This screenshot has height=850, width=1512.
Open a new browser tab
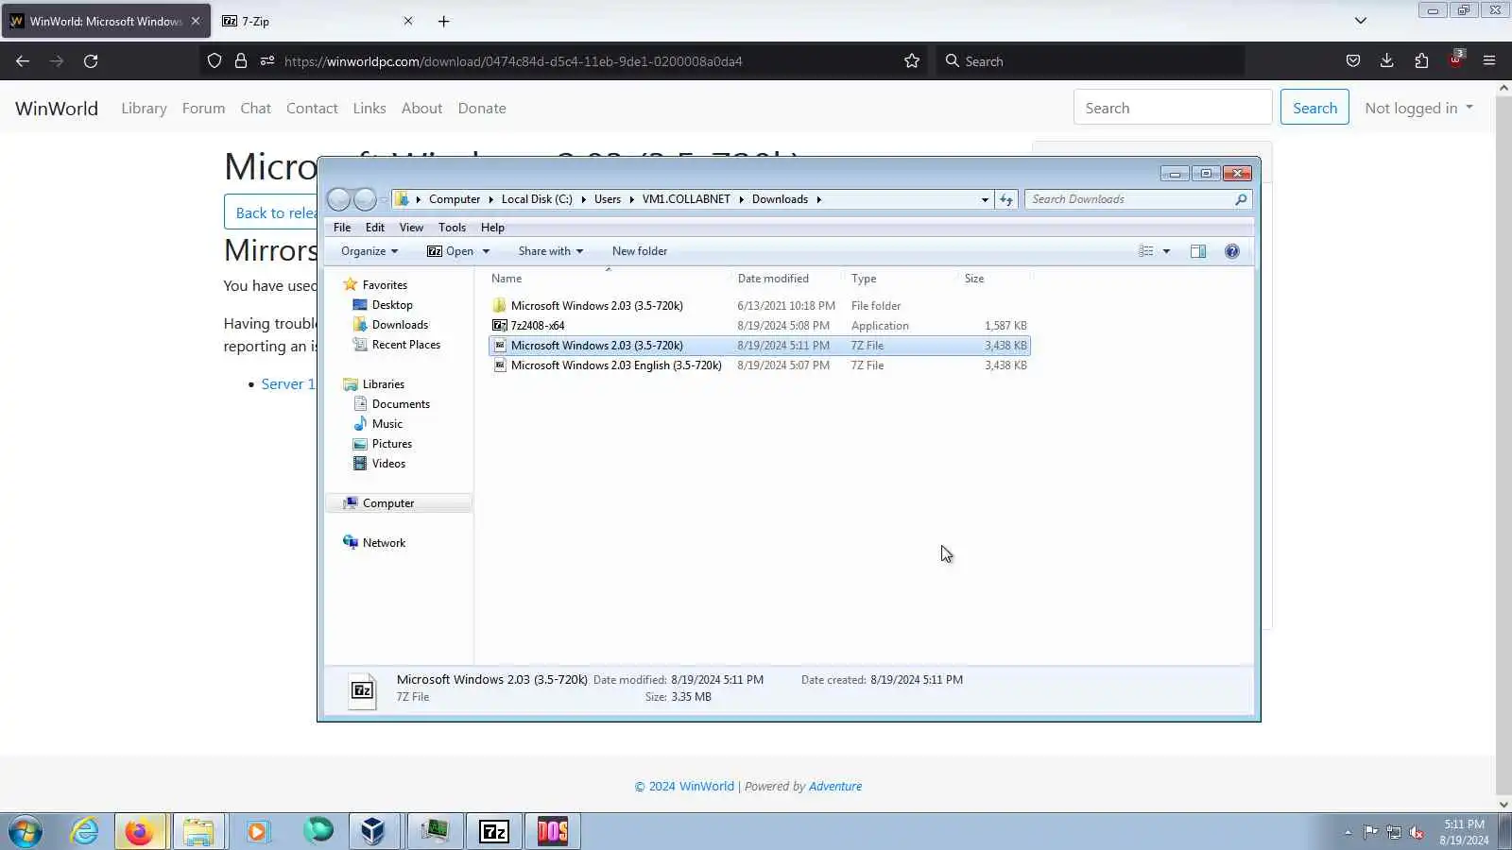click(443, 21)
